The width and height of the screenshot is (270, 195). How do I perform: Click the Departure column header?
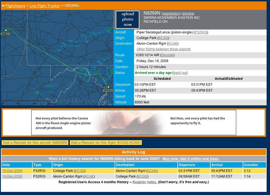[194, 165]
